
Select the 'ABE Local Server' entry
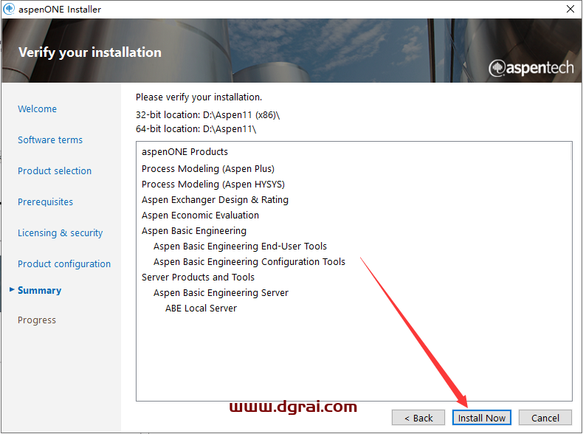click(201, 309)
